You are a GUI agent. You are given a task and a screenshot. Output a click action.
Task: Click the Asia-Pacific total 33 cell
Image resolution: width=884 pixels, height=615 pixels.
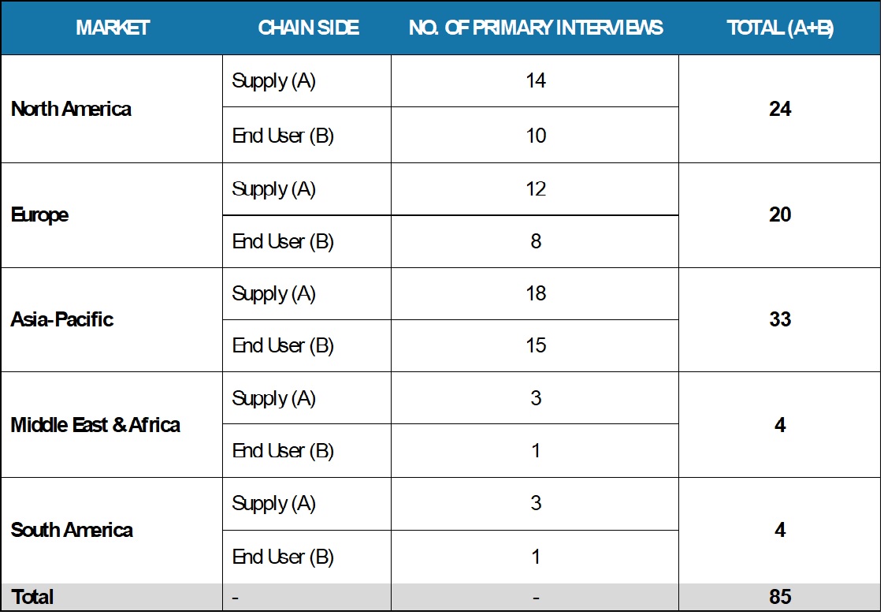780,319
